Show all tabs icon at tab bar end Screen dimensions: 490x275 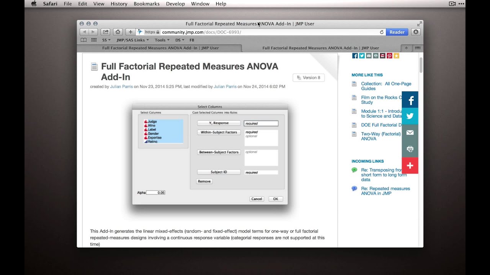tap(417, 48)
